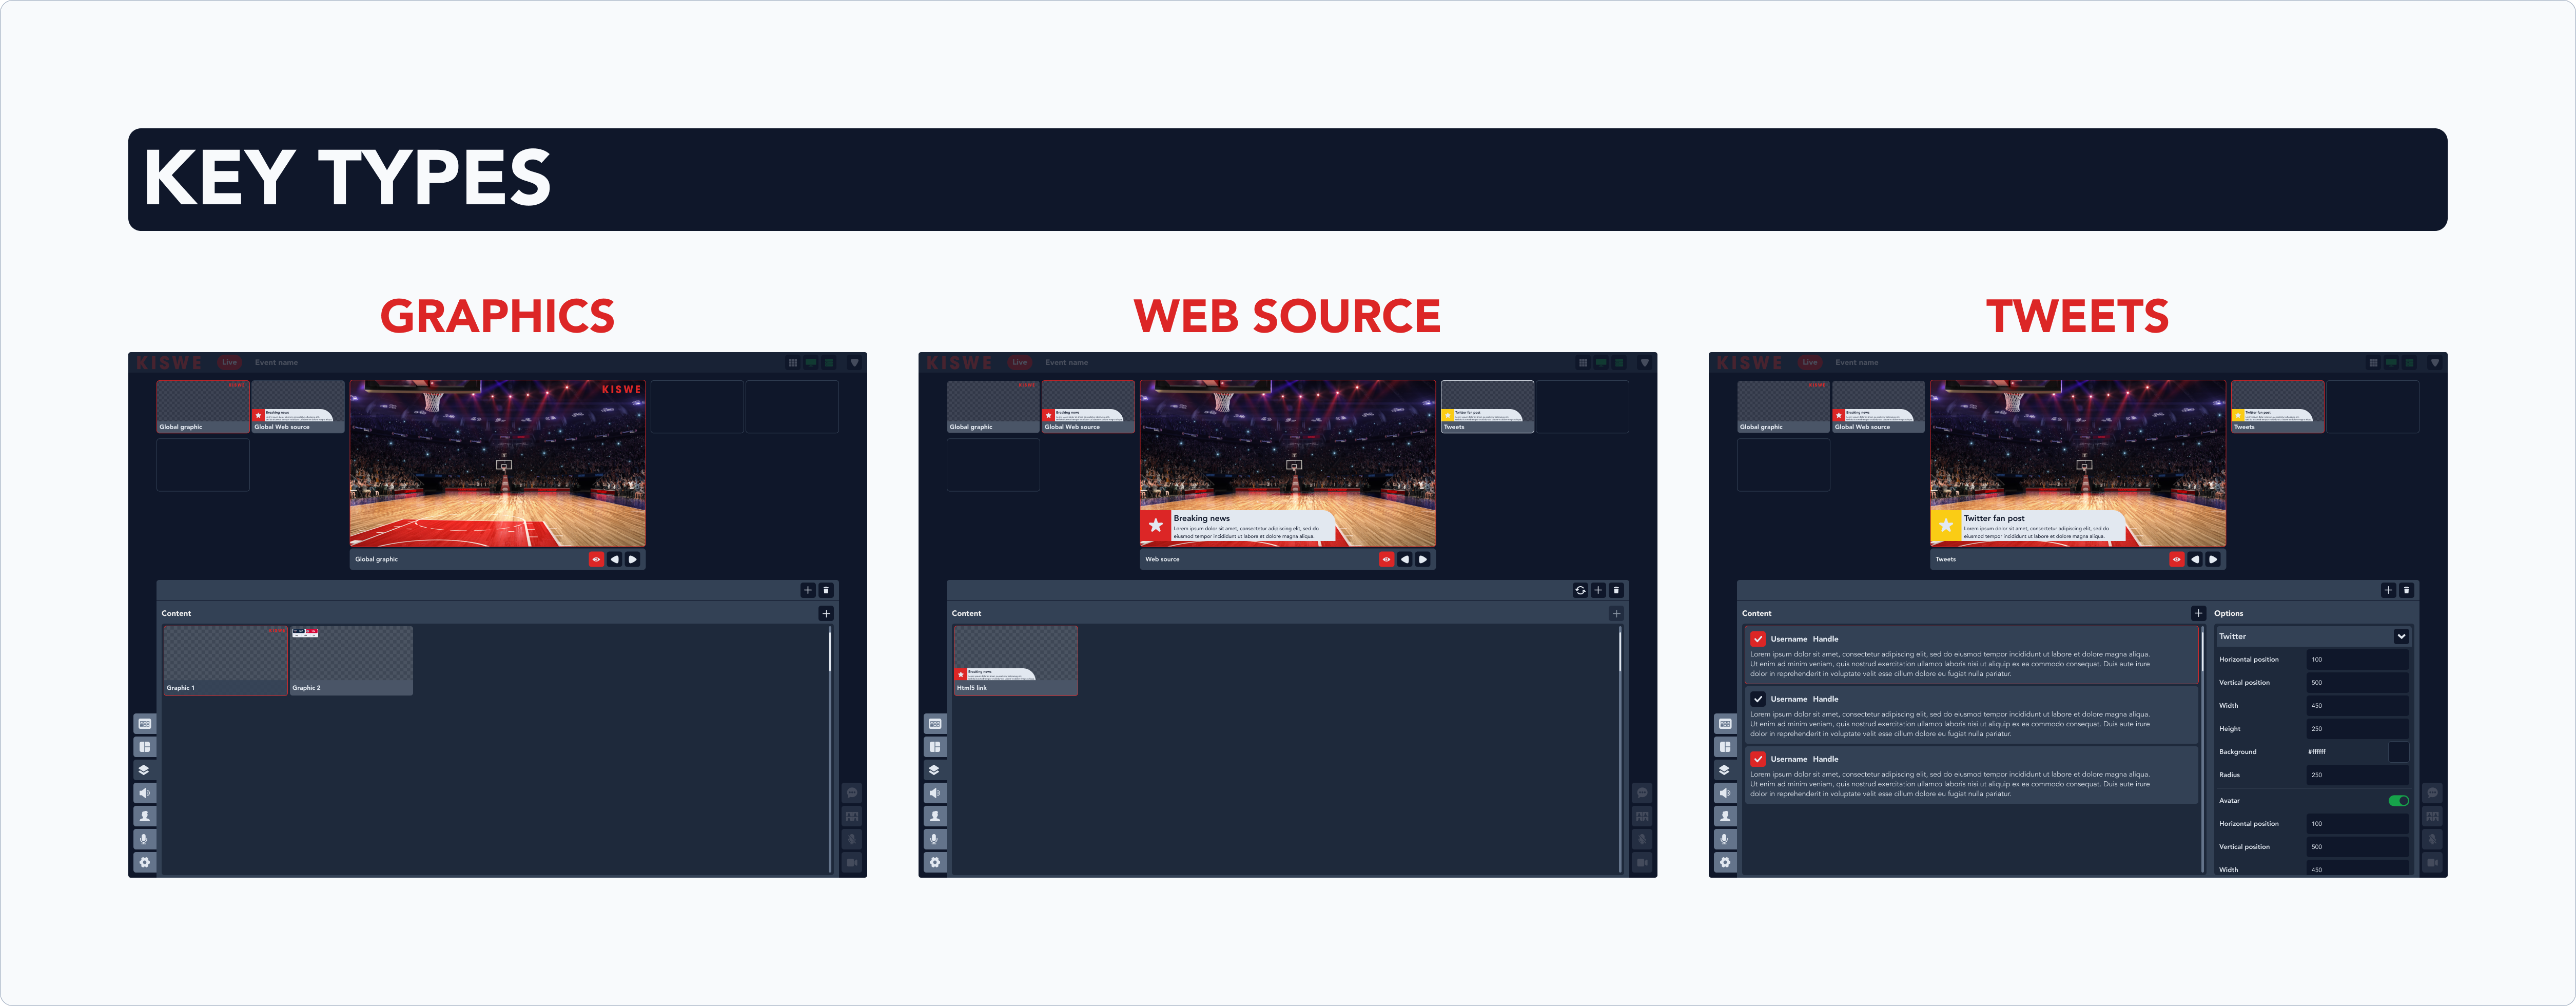Viewport: 2576px width, 1006px height.
Task: Open speaker audio icon in Web Source mockup
Action: point(935,793)
